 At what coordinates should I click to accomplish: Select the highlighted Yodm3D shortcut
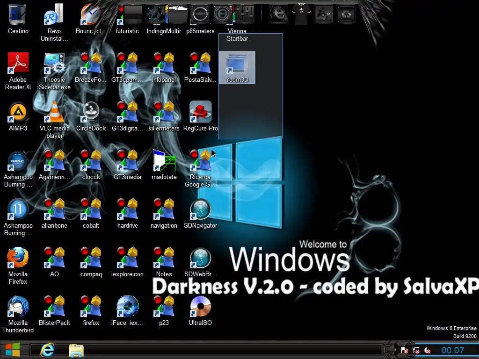pos(237,67)
